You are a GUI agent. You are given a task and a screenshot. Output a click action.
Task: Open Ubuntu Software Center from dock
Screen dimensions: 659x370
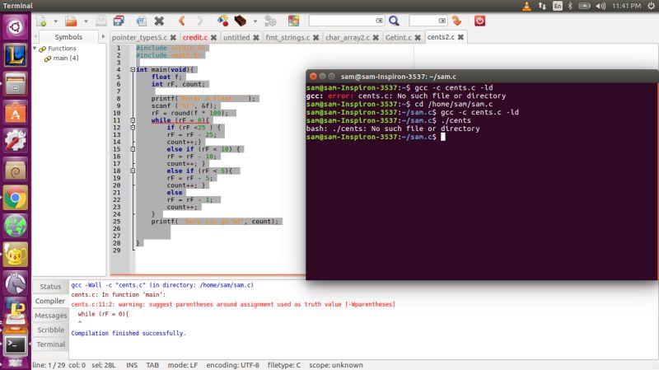click(x=16, y=112)
